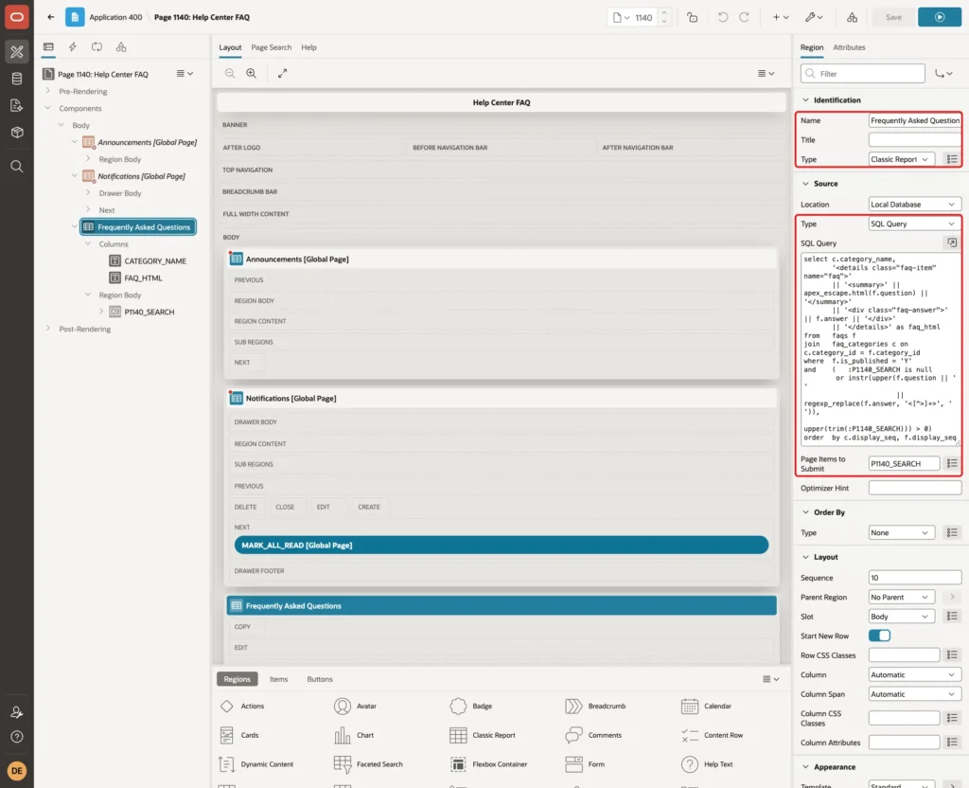The height and width of the screenshot is (788, 969).
Task: Open rendering tree options menu
Action: point(185,74)
